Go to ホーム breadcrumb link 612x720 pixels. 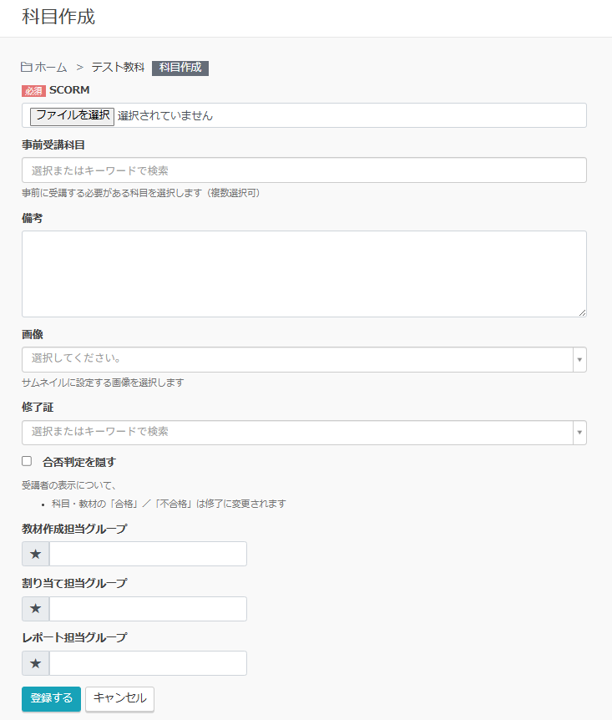pos(50,68)
